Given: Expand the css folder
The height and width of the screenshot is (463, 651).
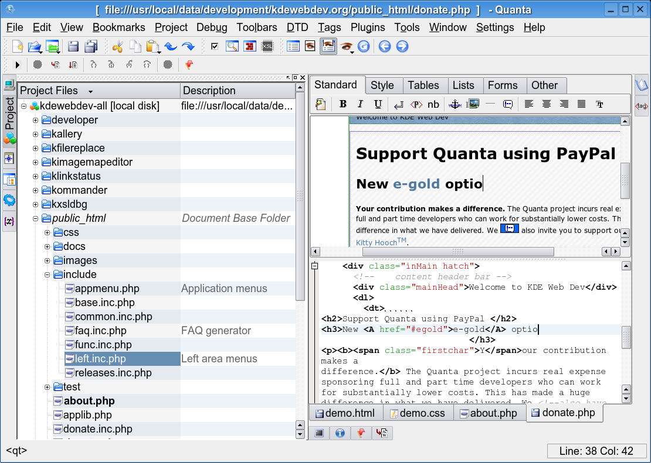Looking at the screenshot, I should (x=47, y=232).
